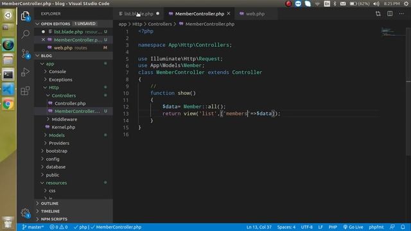Screen dimensions: 411x231
Task: Open the Extensions view
Action: point(25,91)
